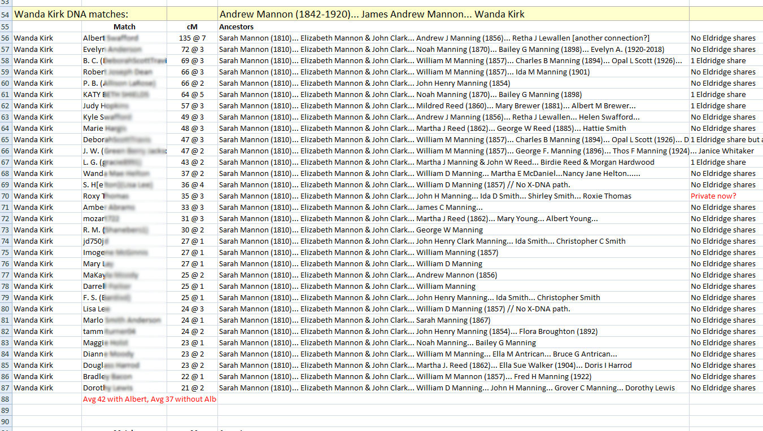Select the ancestors cell mentioning 'Albert M Brewer'
Image resolution: width=763 pixels, height=431 pixels.
(x=454, y=105)
